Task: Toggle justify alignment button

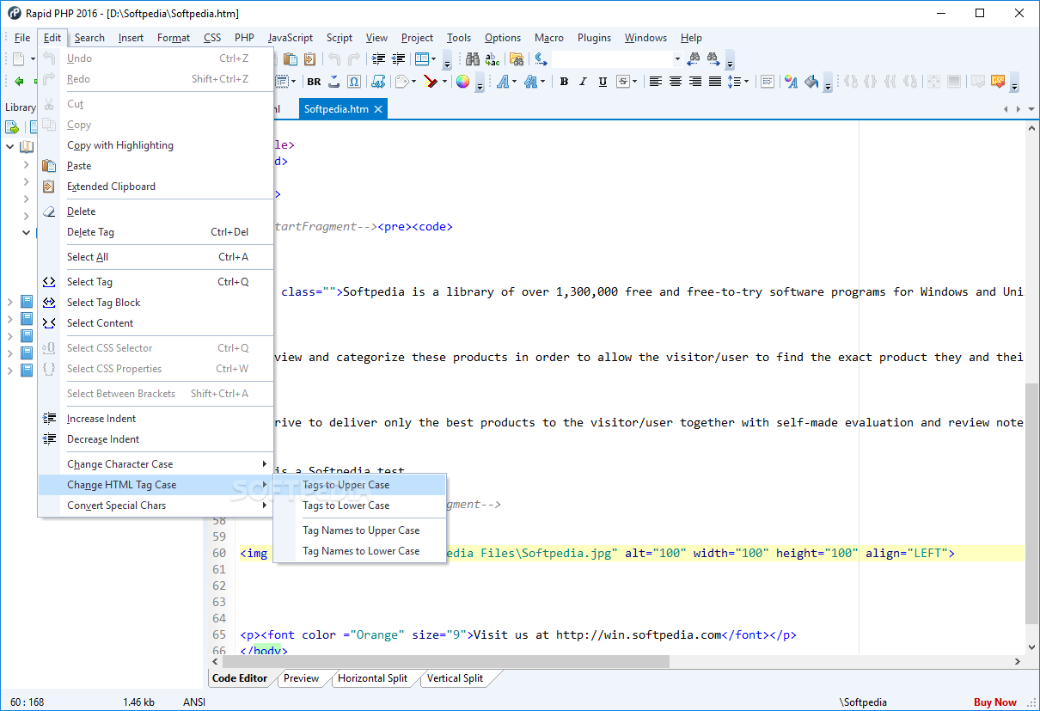Action: pyautogui.click(x=715, y=82)
